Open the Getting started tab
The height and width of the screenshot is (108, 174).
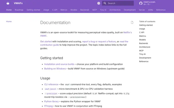tap(33, 10)
